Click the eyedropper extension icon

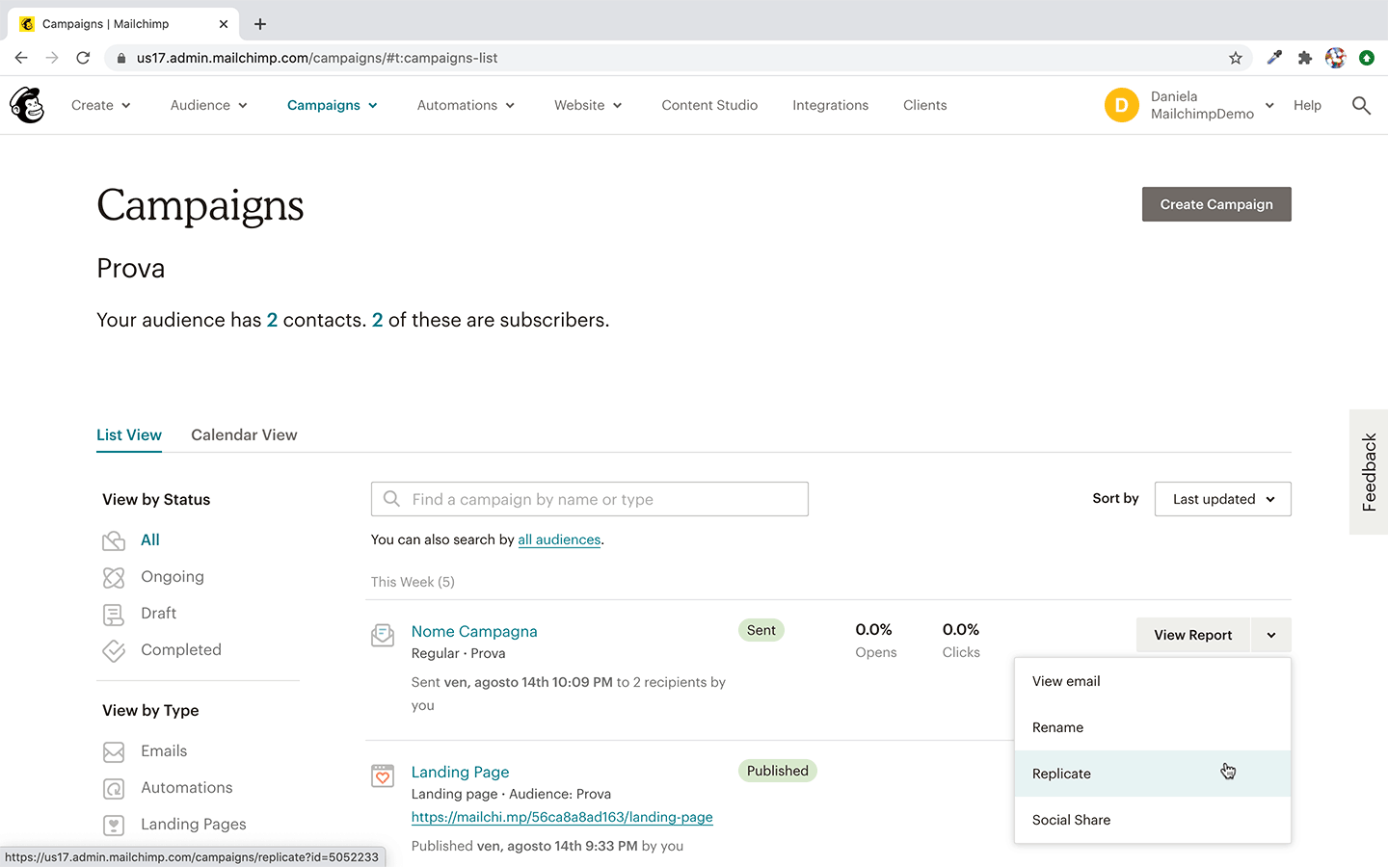point(1274,58)
